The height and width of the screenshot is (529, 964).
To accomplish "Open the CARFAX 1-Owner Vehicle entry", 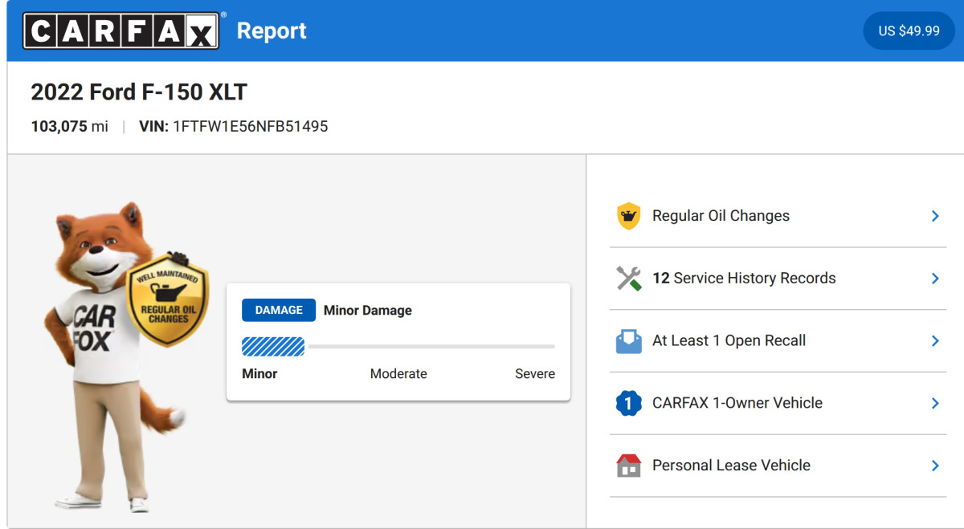I will [778, 403].
